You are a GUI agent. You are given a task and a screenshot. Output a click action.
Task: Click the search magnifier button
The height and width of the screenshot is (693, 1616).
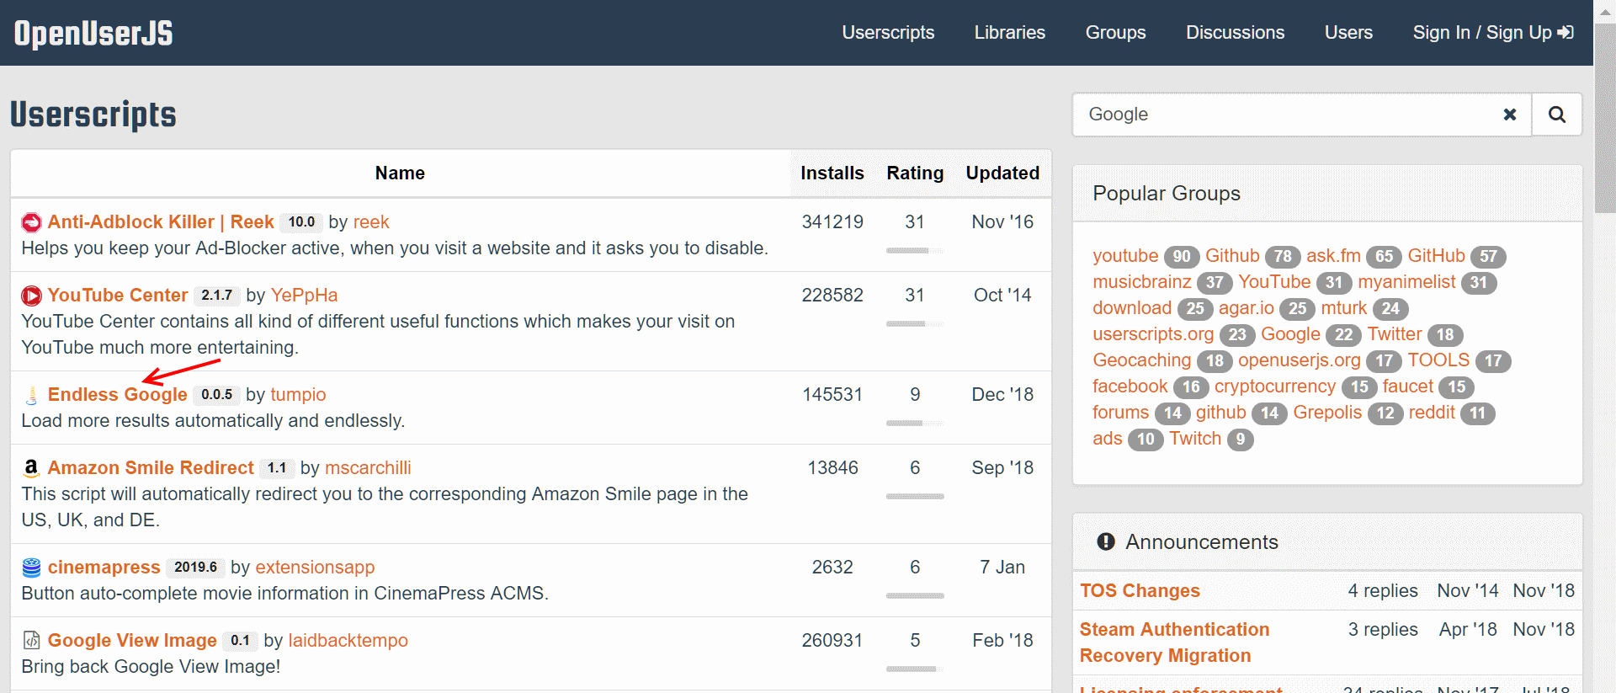point(1557,115)
